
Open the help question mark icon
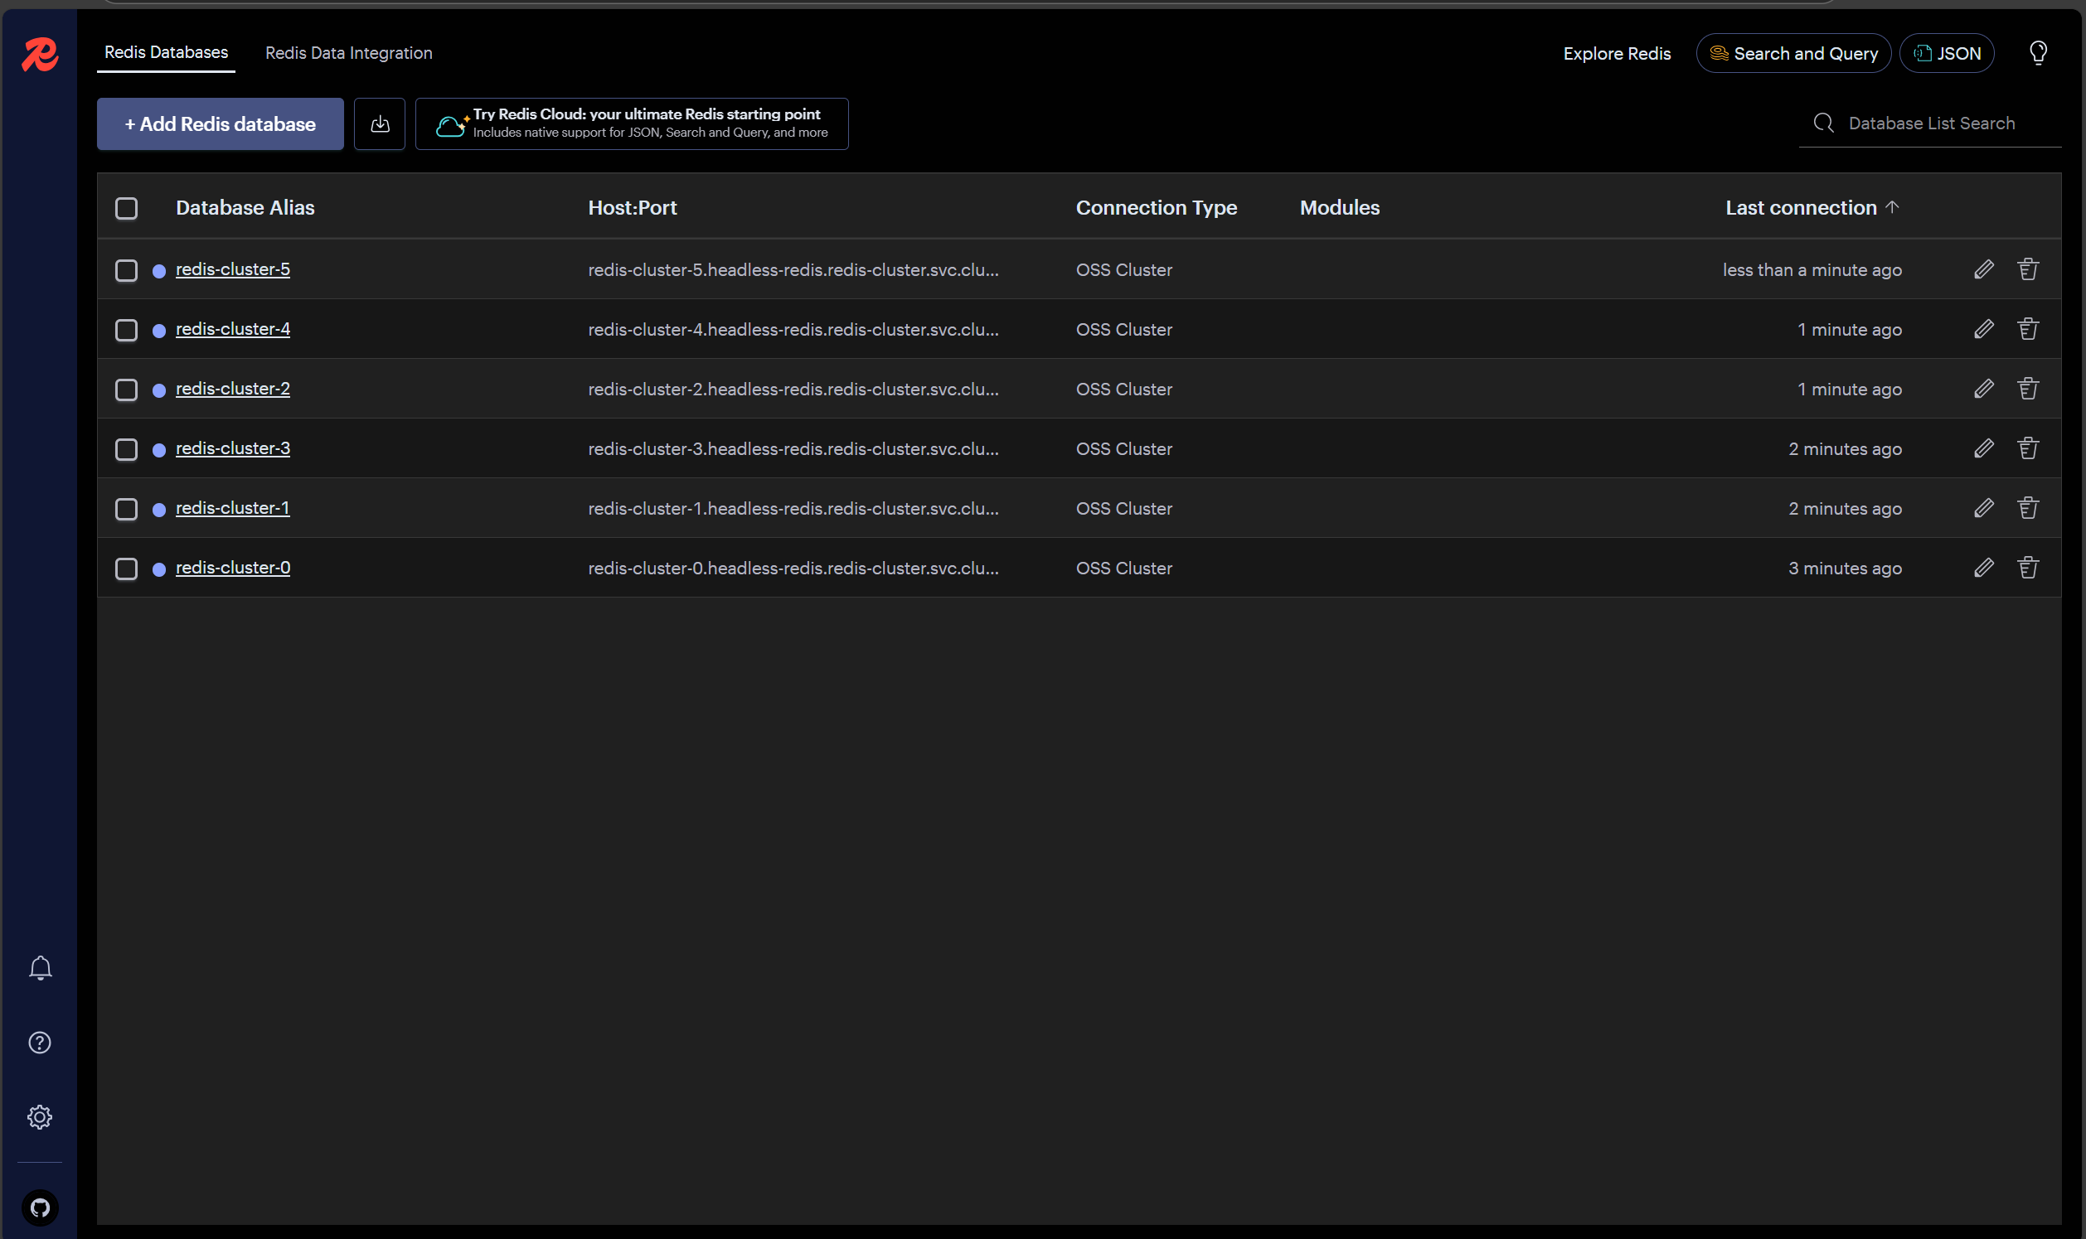40,1042
